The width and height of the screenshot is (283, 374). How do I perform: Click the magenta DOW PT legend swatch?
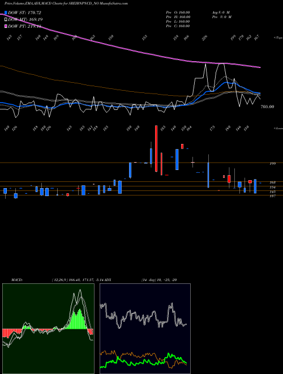tap(6, 26)
